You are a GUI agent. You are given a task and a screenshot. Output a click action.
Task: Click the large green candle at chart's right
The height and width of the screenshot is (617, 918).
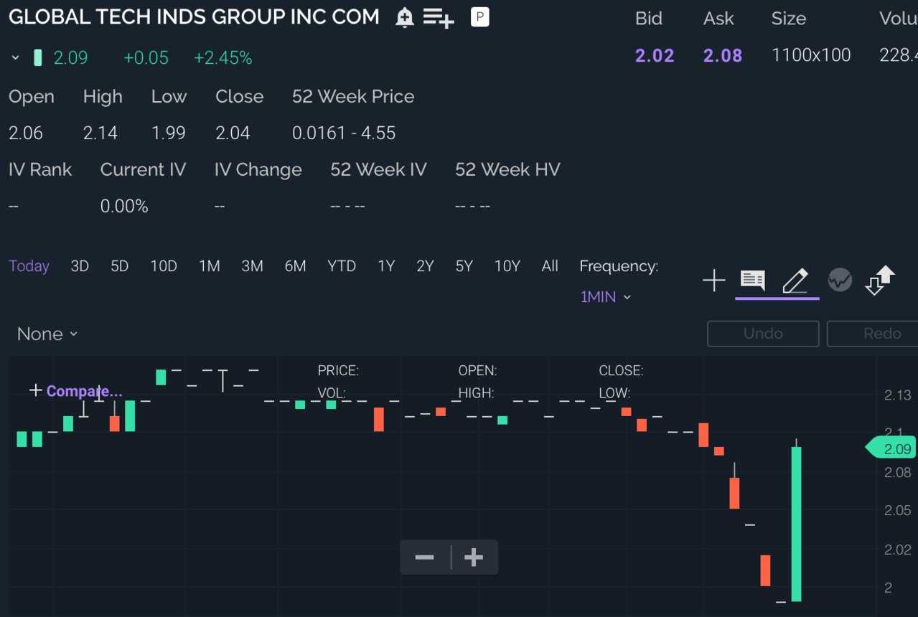(x=797, y=524)
